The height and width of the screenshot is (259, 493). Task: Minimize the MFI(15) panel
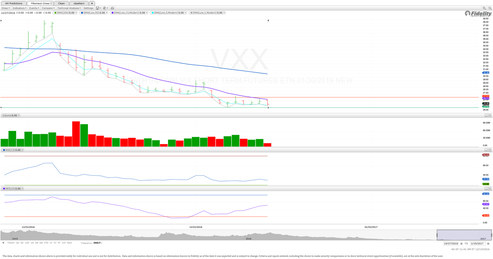point(485,188)
